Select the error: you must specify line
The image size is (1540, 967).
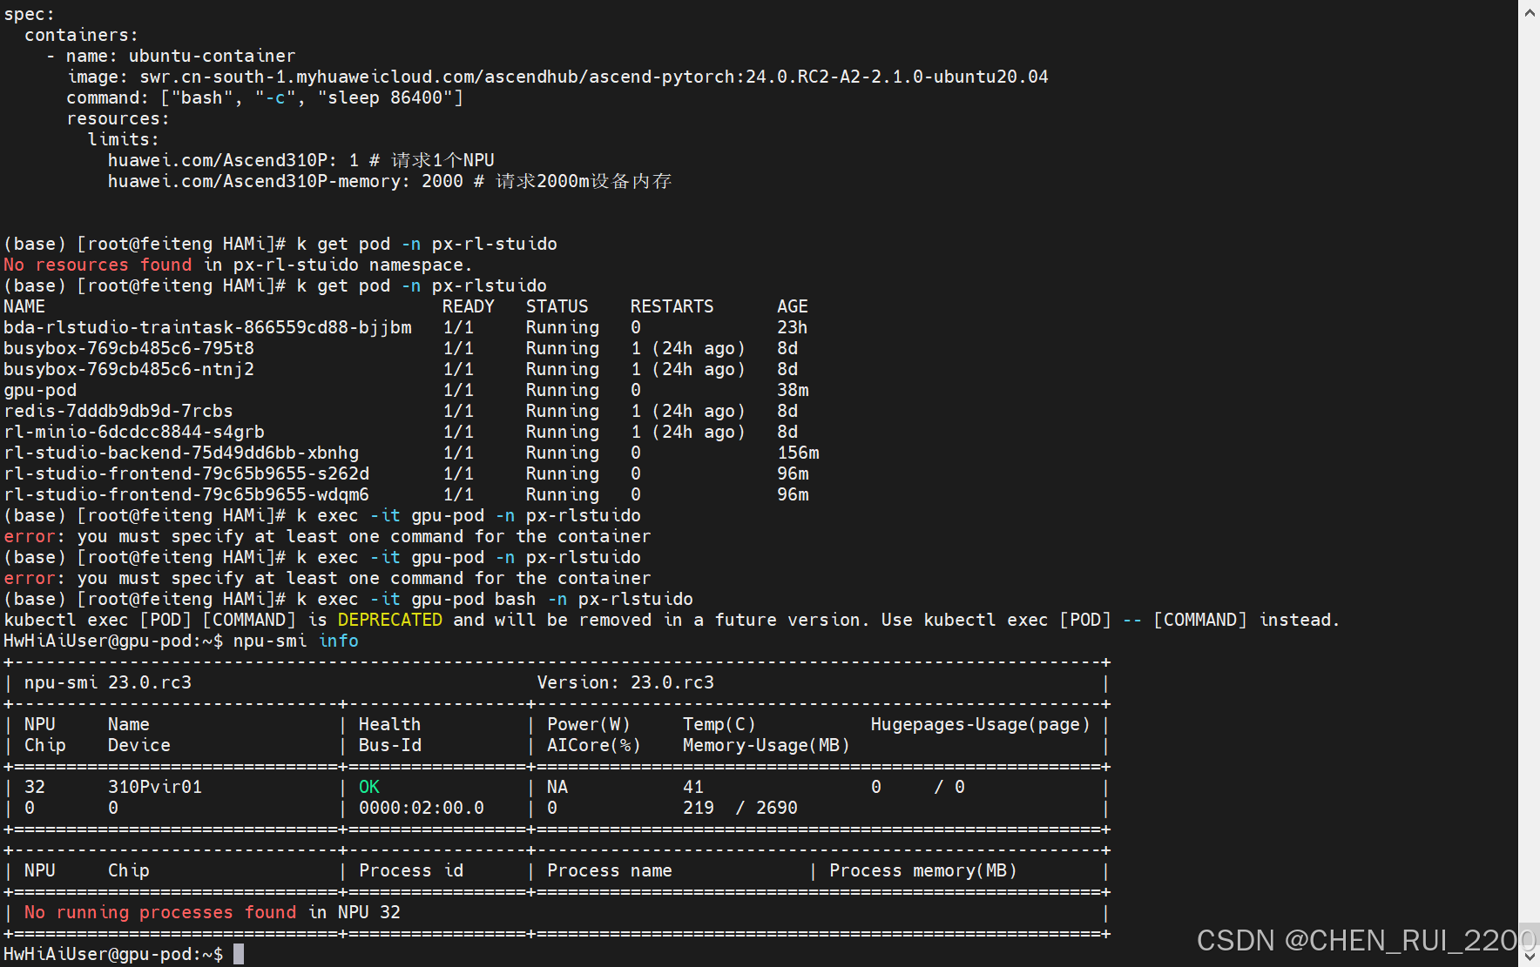click(x=327, y=535)
